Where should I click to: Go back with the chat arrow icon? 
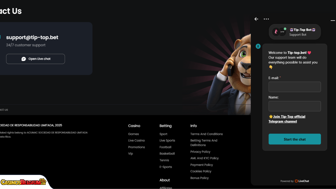pos(256,19)
